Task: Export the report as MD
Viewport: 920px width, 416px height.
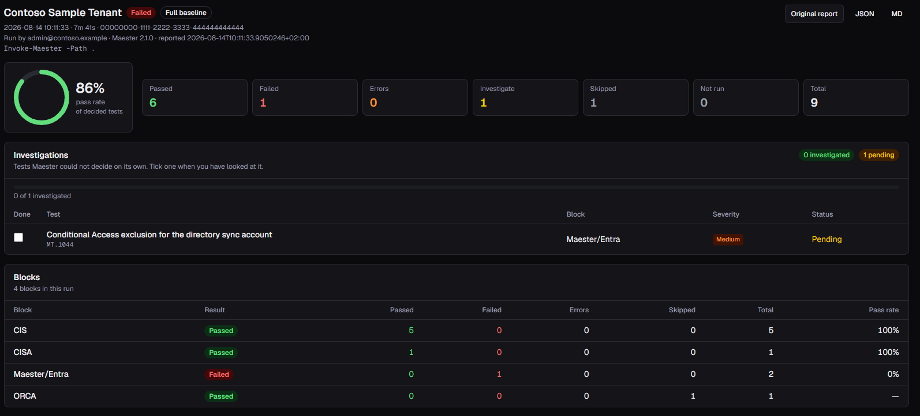Action: point(896,14)
